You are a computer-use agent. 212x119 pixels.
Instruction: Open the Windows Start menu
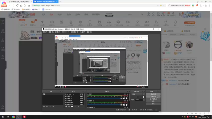point(3,117)
